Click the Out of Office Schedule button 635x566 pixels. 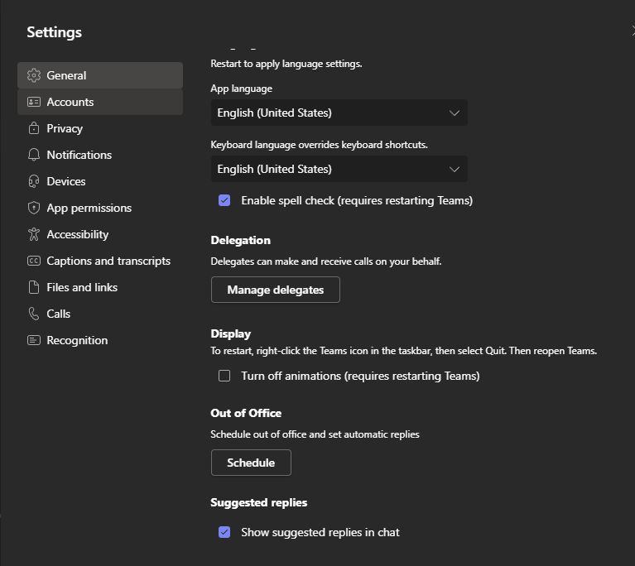(251, 463)
